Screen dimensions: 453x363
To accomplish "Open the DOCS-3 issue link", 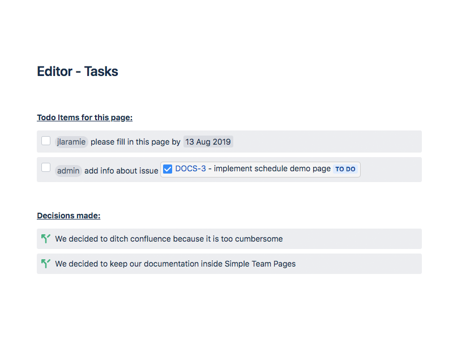I will tap(190, 168).
